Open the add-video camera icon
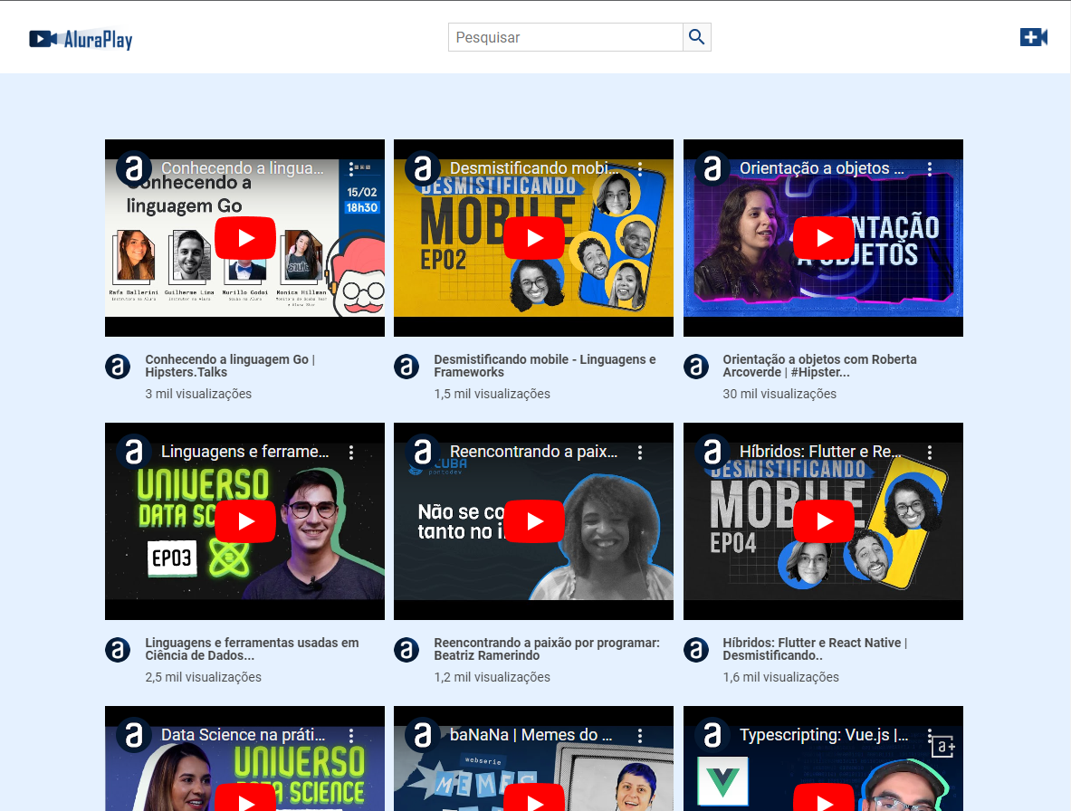The height and width of the screenshot is (811, 1071). [x=1034, y=37]
